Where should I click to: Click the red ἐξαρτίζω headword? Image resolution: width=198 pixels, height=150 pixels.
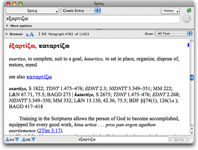pyautogui.click(x=22, y=46)
